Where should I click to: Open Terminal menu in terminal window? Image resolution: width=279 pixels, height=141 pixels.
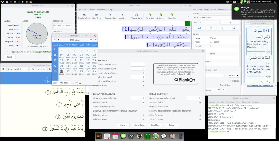tap(245, 102)
